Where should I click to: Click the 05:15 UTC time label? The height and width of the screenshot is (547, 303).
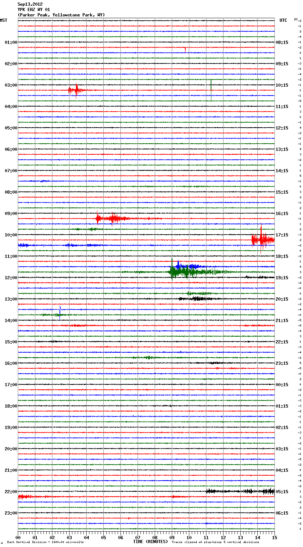pyautogui.click(x=282, y=492)
